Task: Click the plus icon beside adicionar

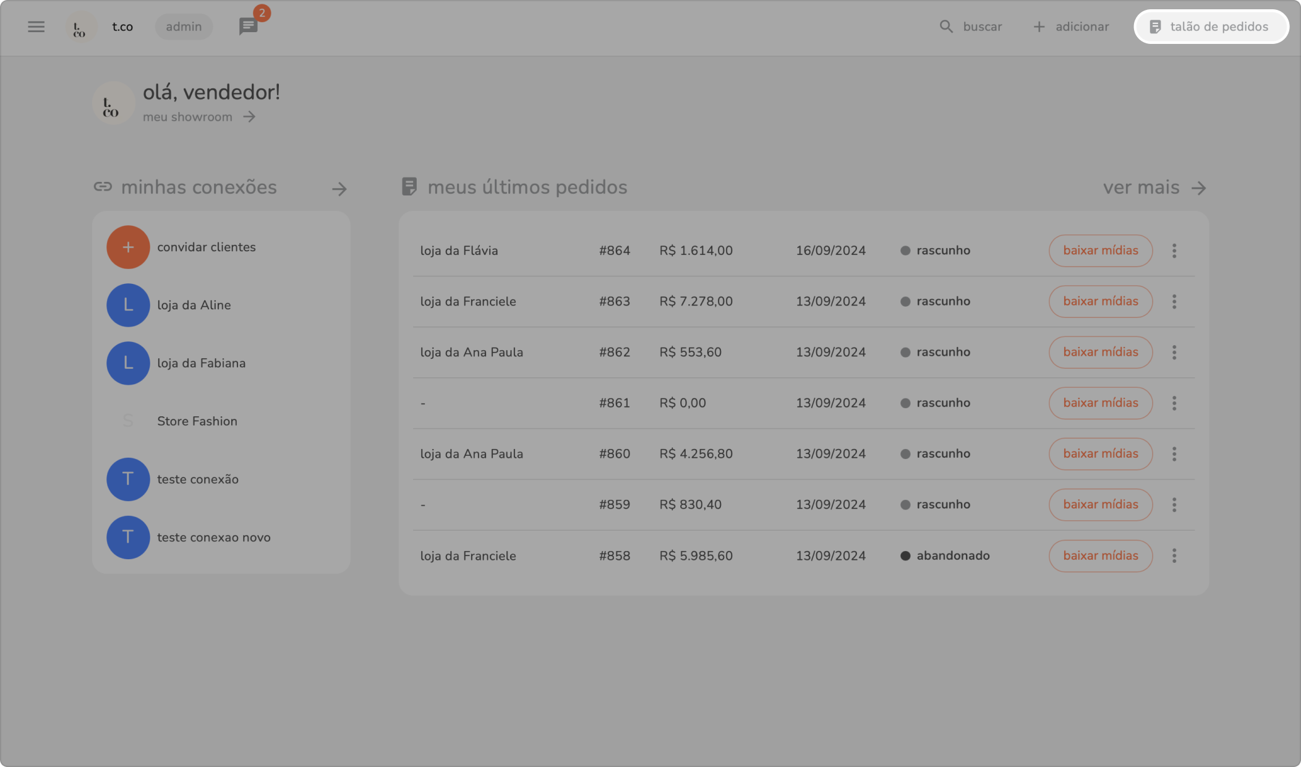Action: coord(1039,27)
